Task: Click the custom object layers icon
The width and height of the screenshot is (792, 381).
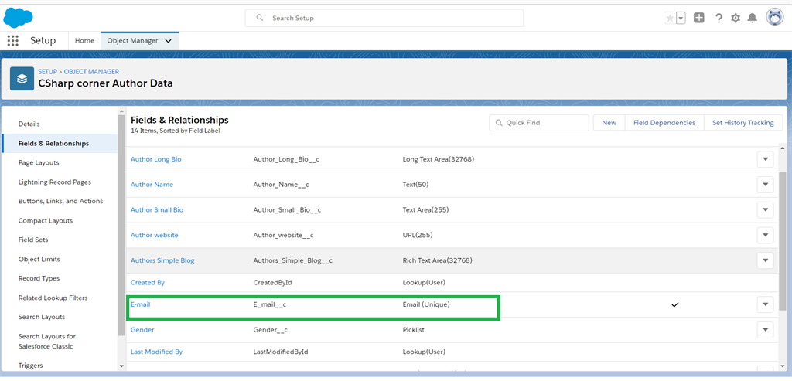Action: 22,79
